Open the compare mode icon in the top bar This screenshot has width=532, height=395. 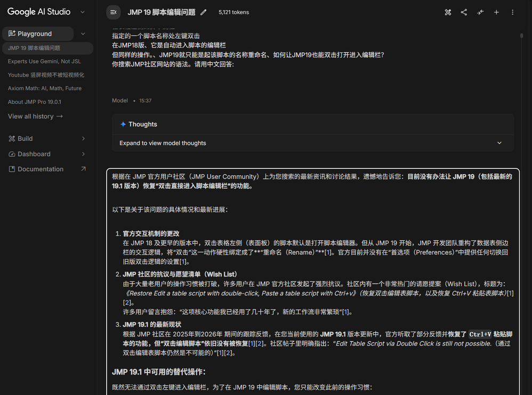448,12
